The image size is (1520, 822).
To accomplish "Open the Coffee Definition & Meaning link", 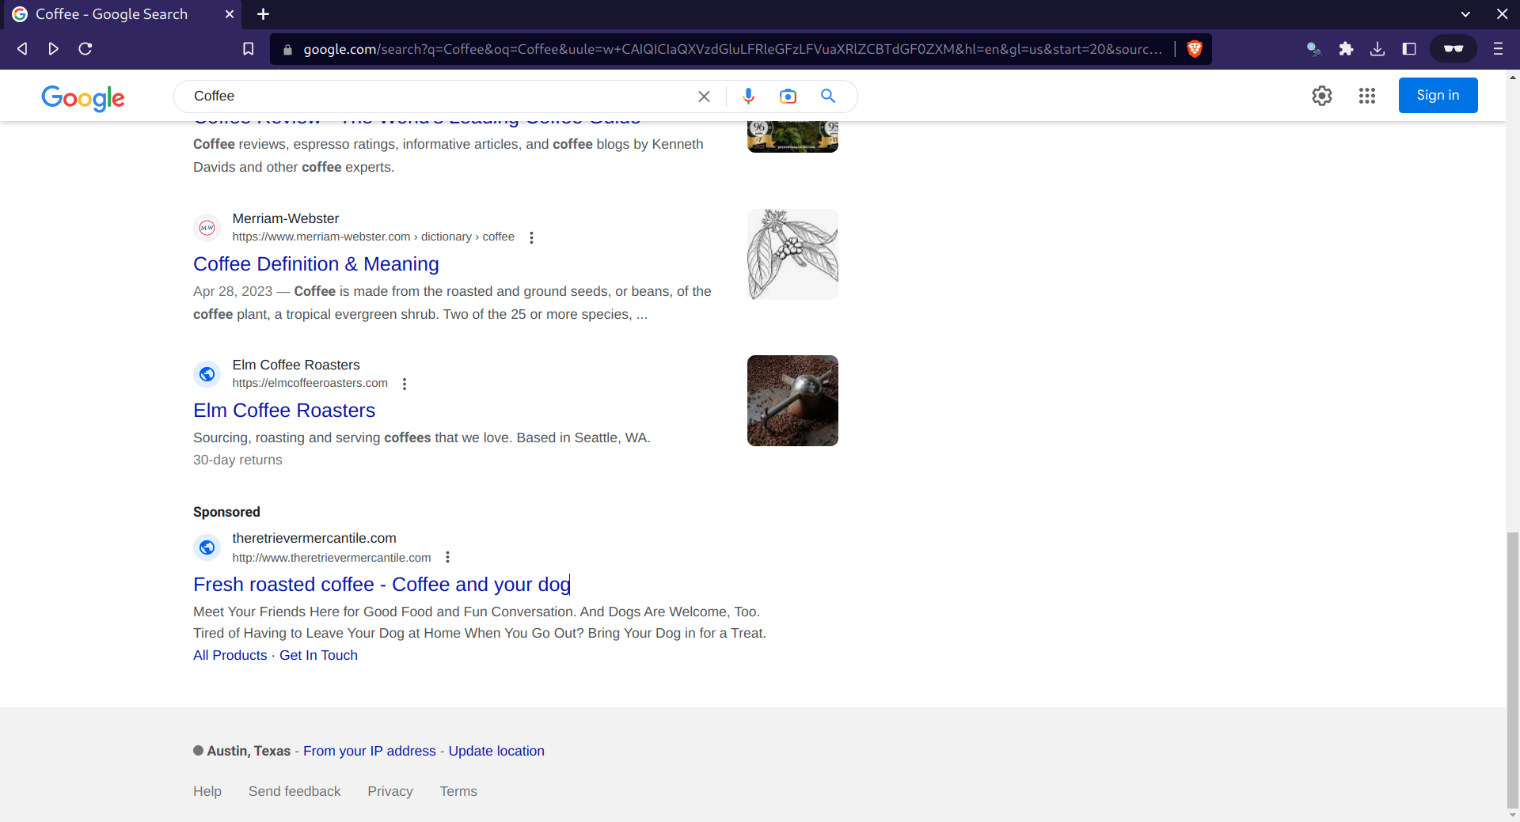I will coord(316,263).
